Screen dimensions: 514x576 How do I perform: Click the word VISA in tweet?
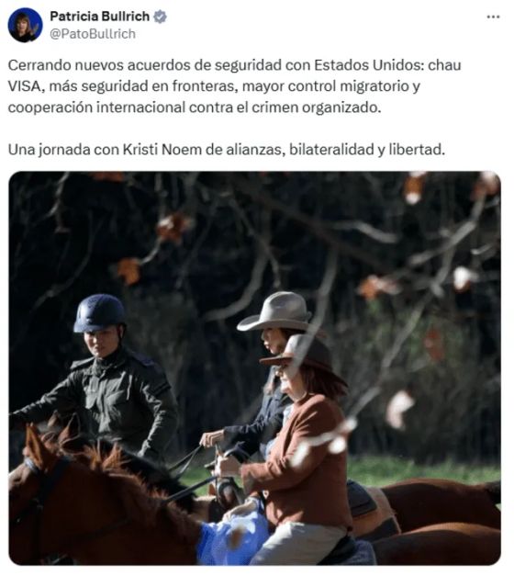(x=24, y=86)
